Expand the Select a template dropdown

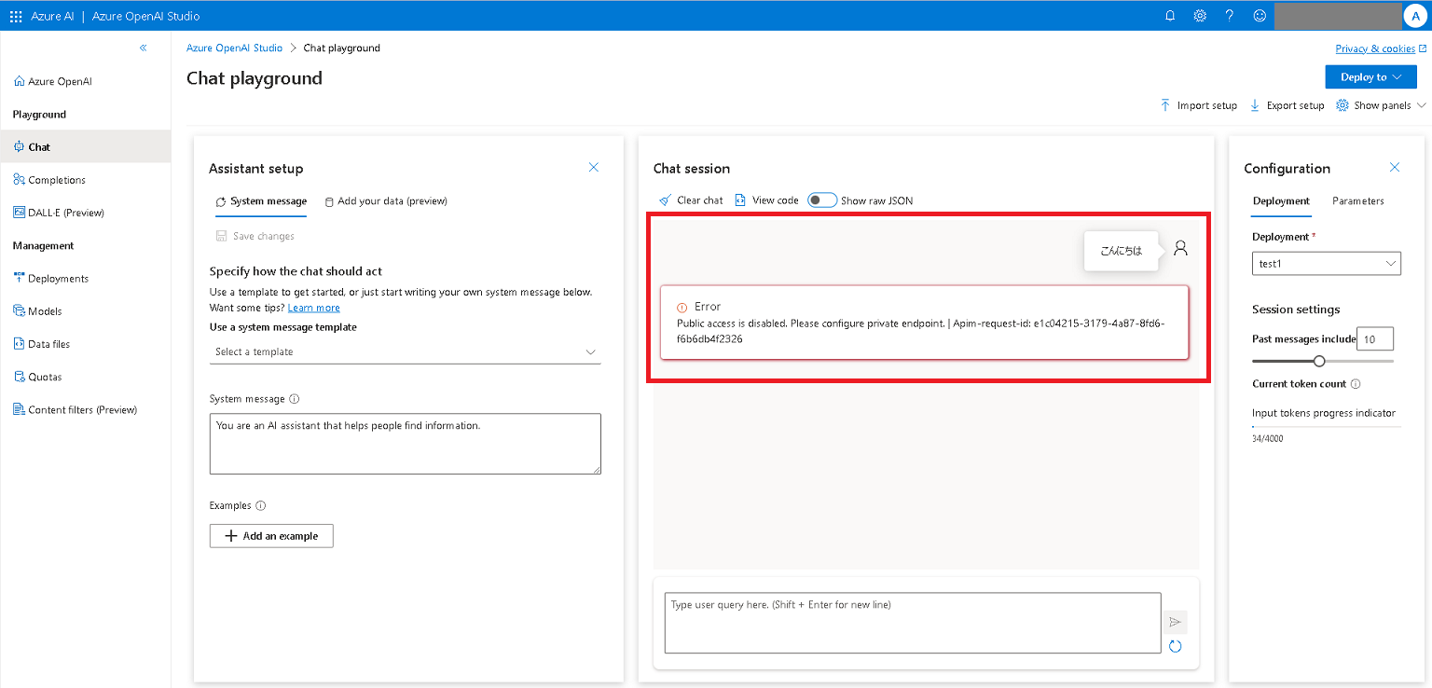[x=406, y=351]
